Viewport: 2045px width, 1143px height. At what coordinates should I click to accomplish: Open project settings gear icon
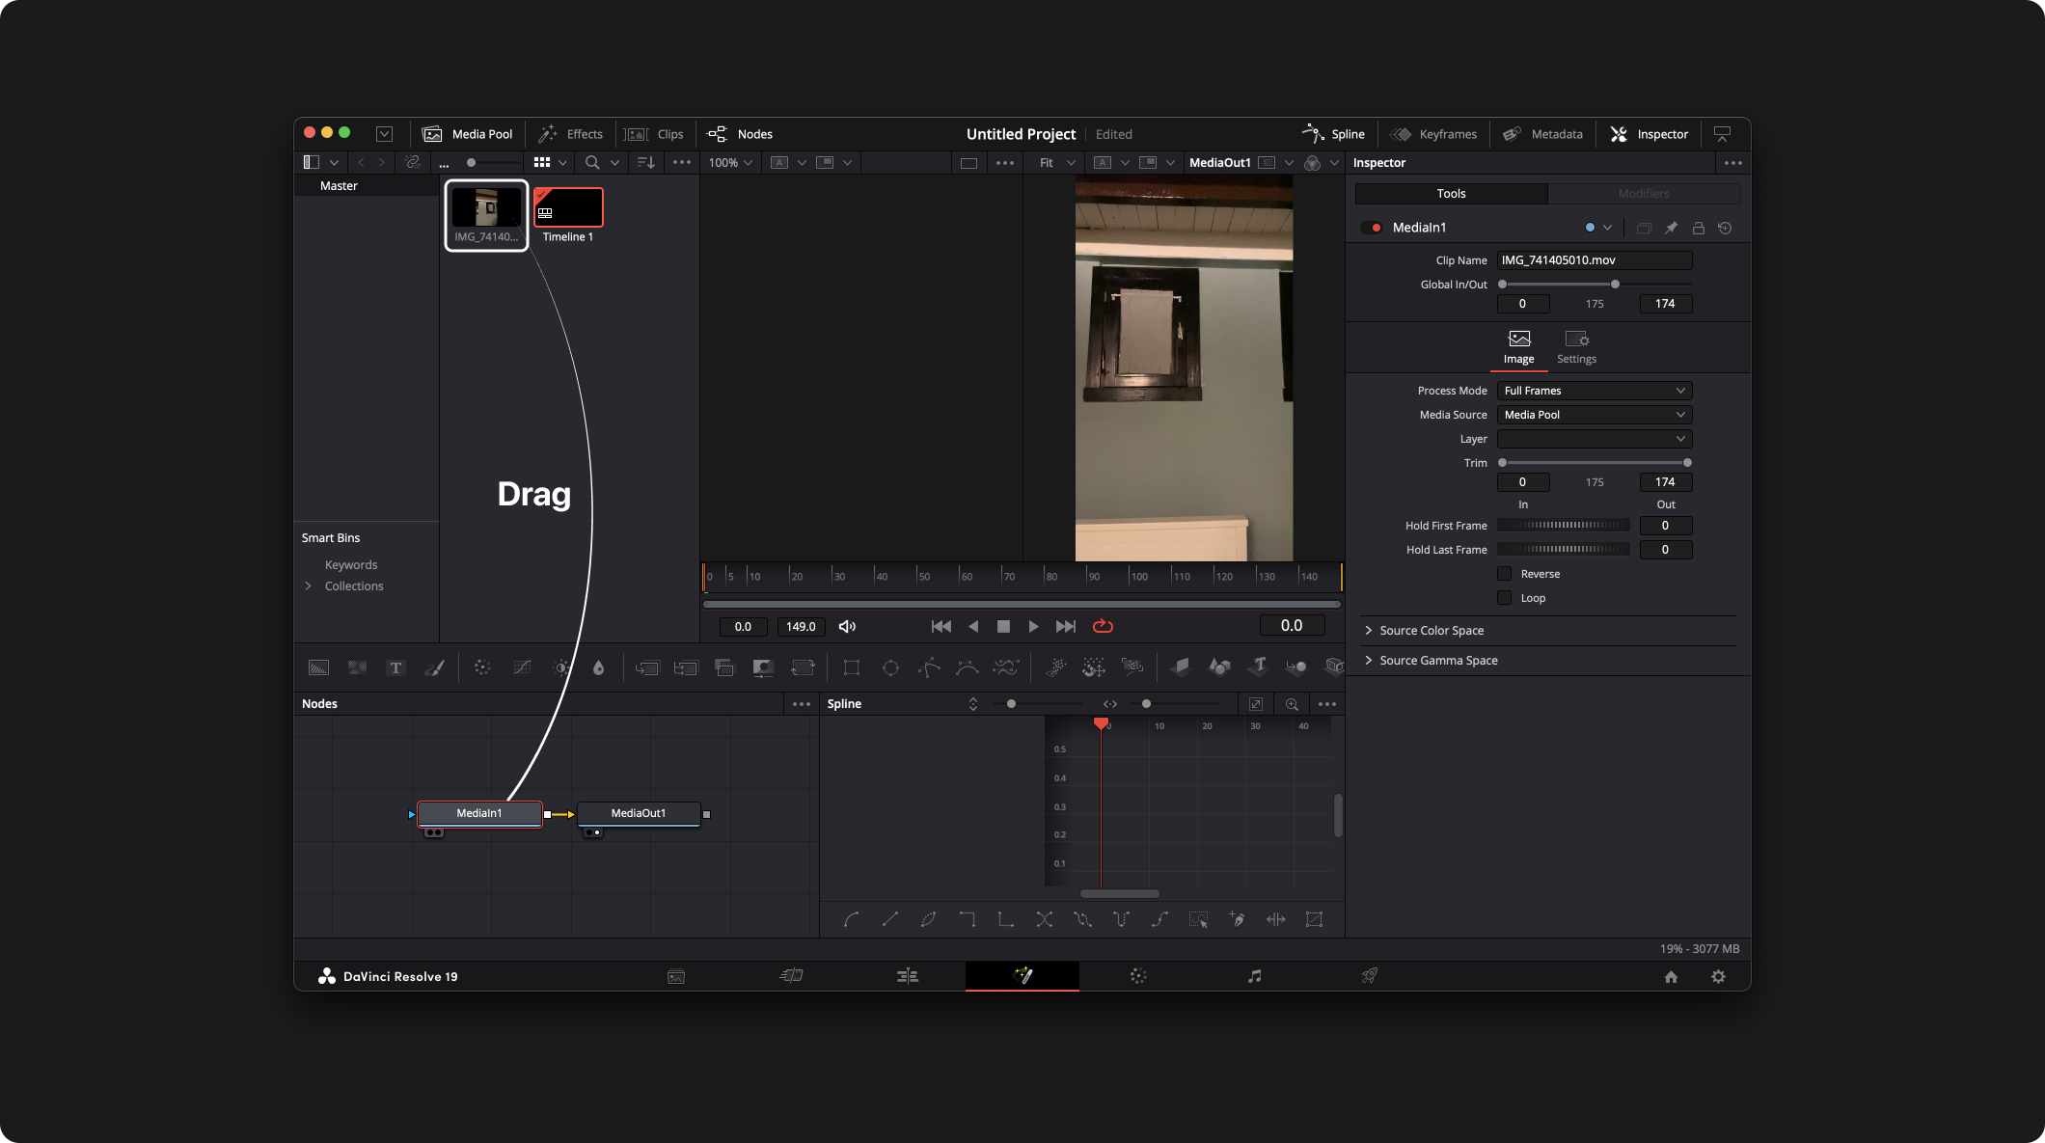point(1718,976)
